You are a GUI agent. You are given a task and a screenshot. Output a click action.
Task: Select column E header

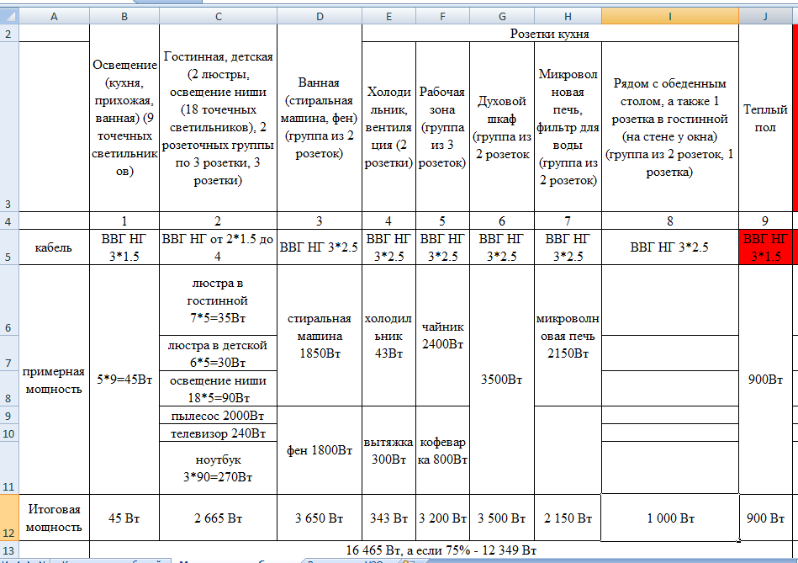pyautogui.click(x=388, y=16)
